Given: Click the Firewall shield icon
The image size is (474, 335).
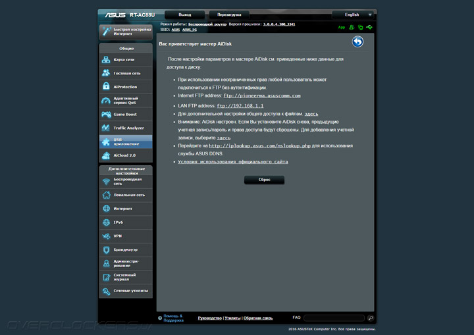Looking at the screenshot, I should point(107,249).
